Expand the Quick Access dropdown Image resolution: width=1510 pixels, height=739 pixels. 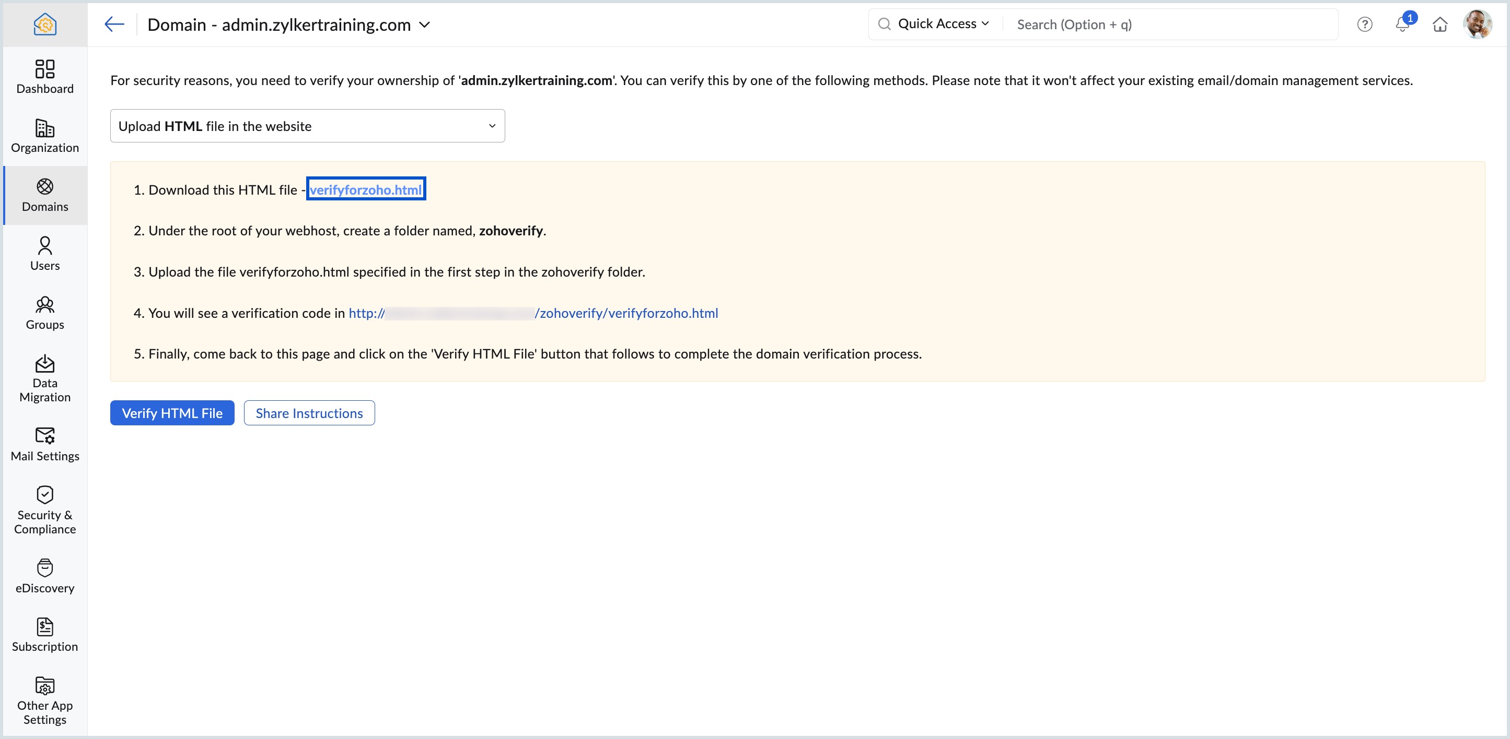pyautogui.click(x=943, y=24)
